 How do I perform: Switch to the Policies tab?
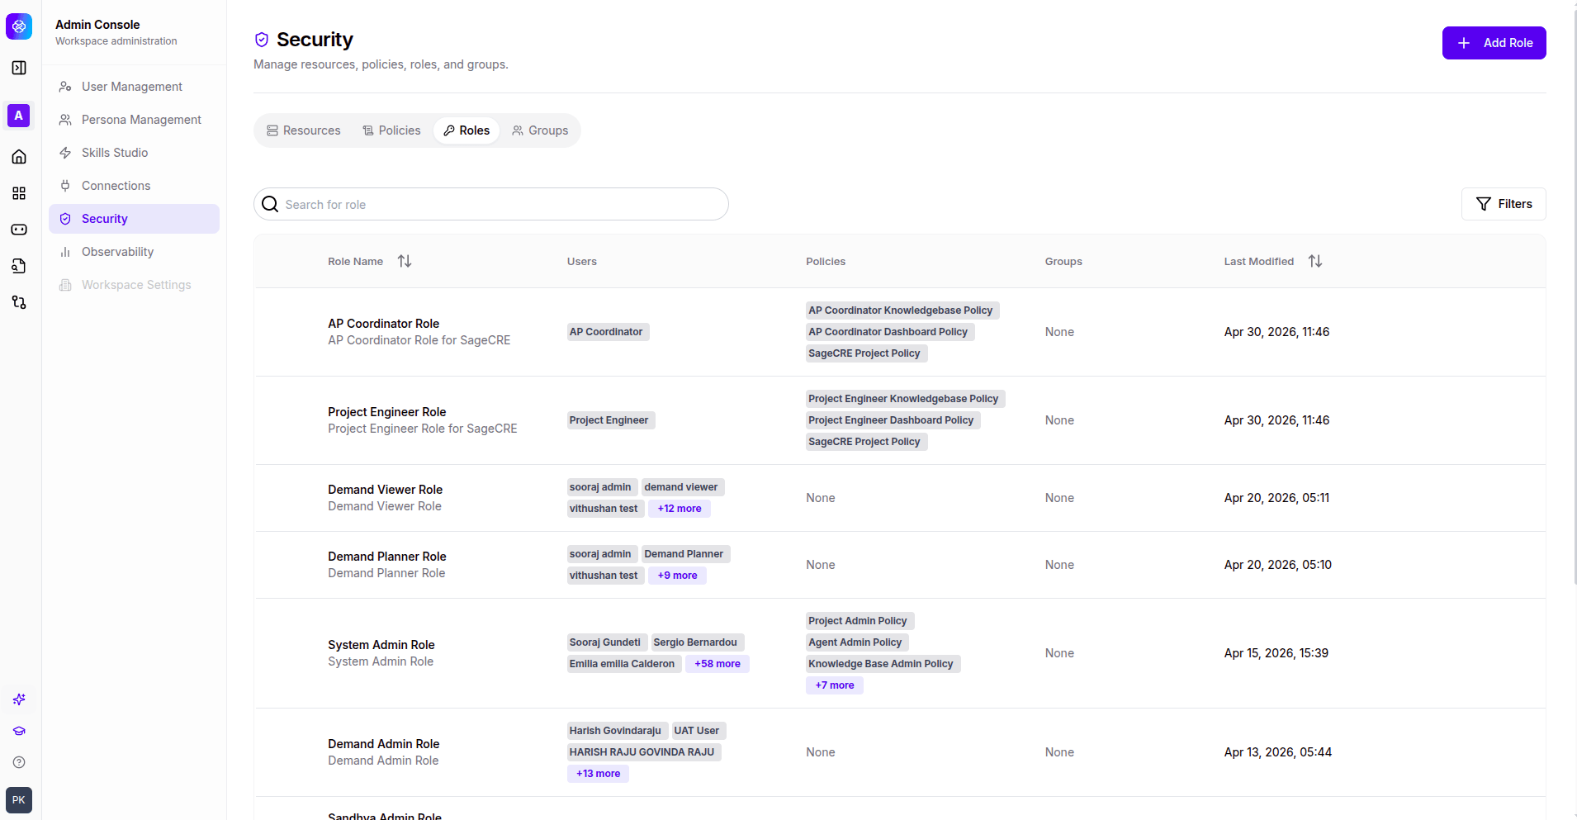pos(391,130)
